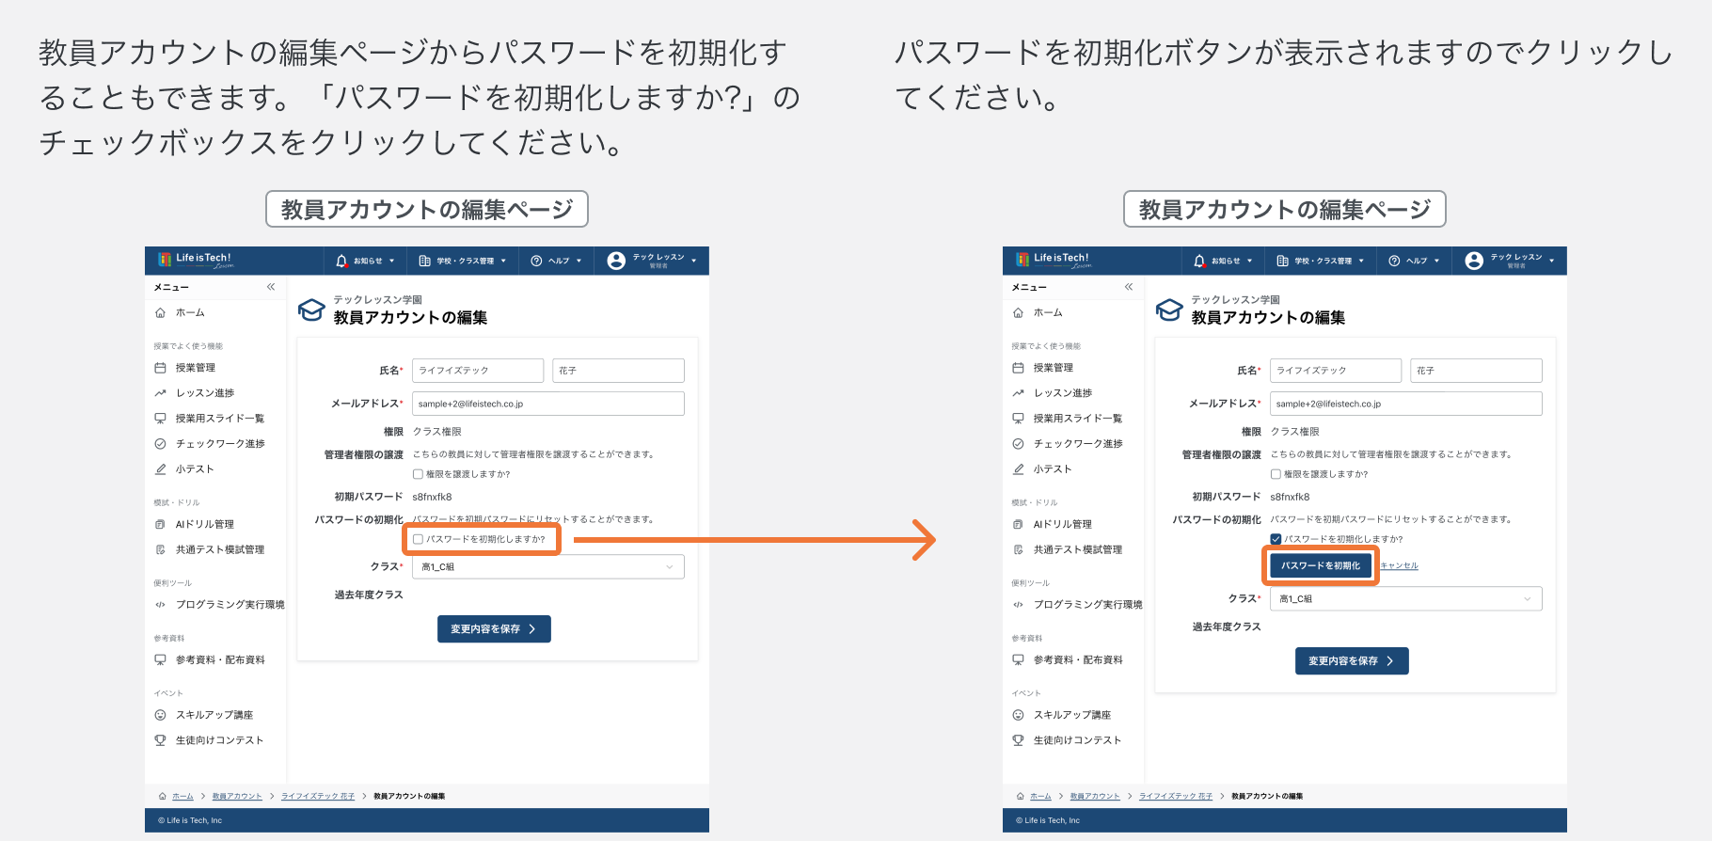Viewport: 1712px width, 841px height.
Task: Expand テックレッスン account dropdown in left screenshot
Action: pos(694,261)
